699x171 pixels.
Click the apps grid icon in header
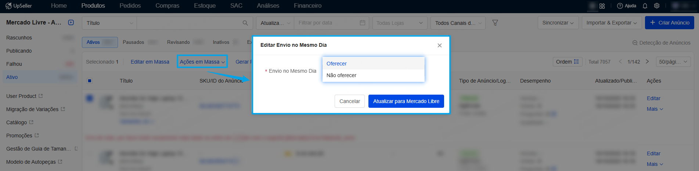tap(602, 6)
